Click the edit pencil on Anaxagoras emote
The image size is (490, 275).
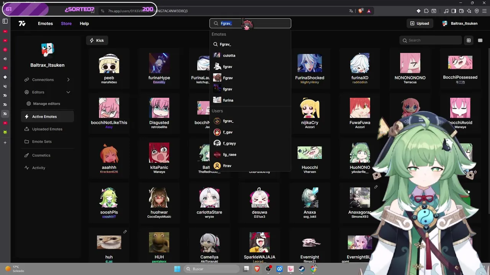coord(376,187)
